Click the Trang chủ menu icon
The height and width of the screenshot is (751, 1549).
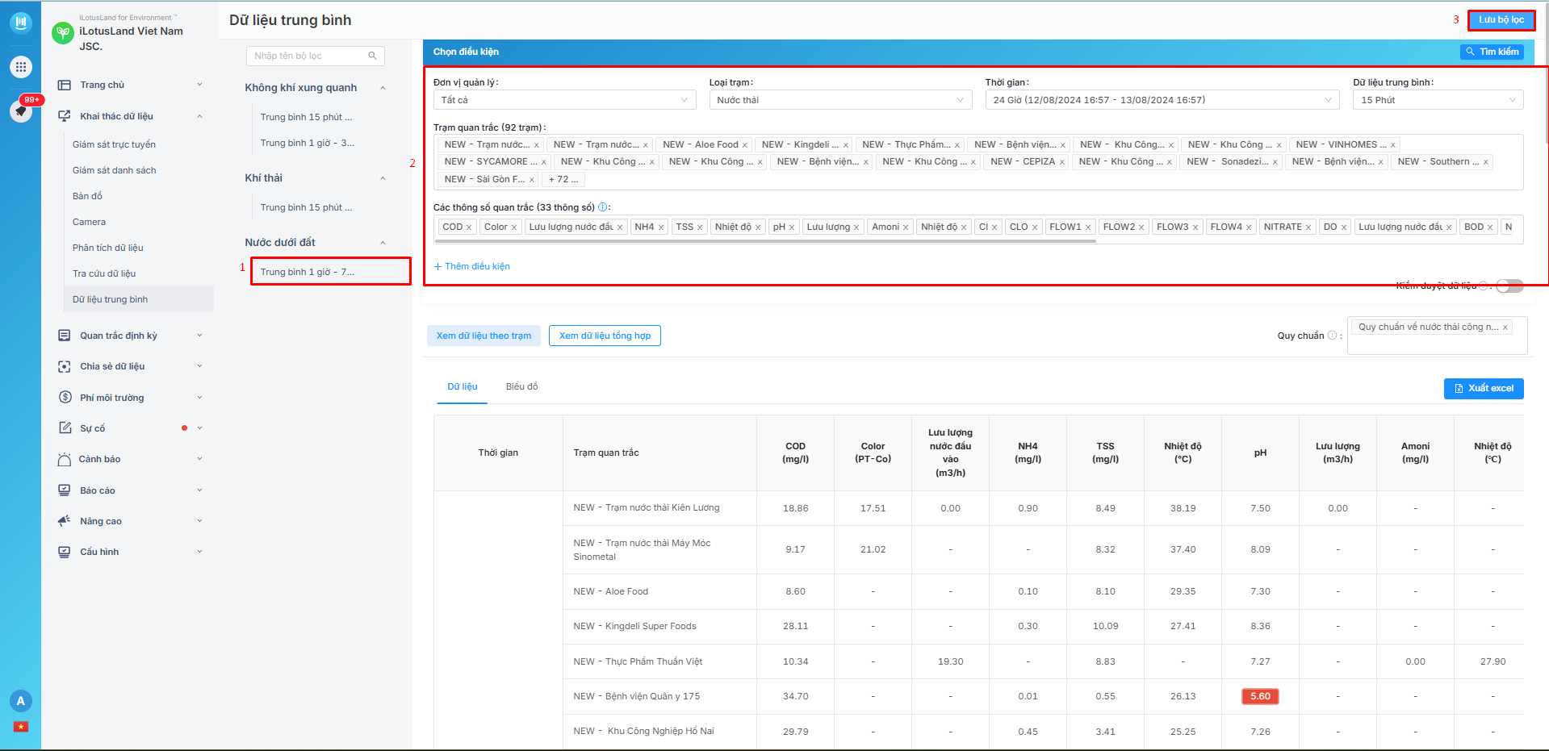point(65,85)
